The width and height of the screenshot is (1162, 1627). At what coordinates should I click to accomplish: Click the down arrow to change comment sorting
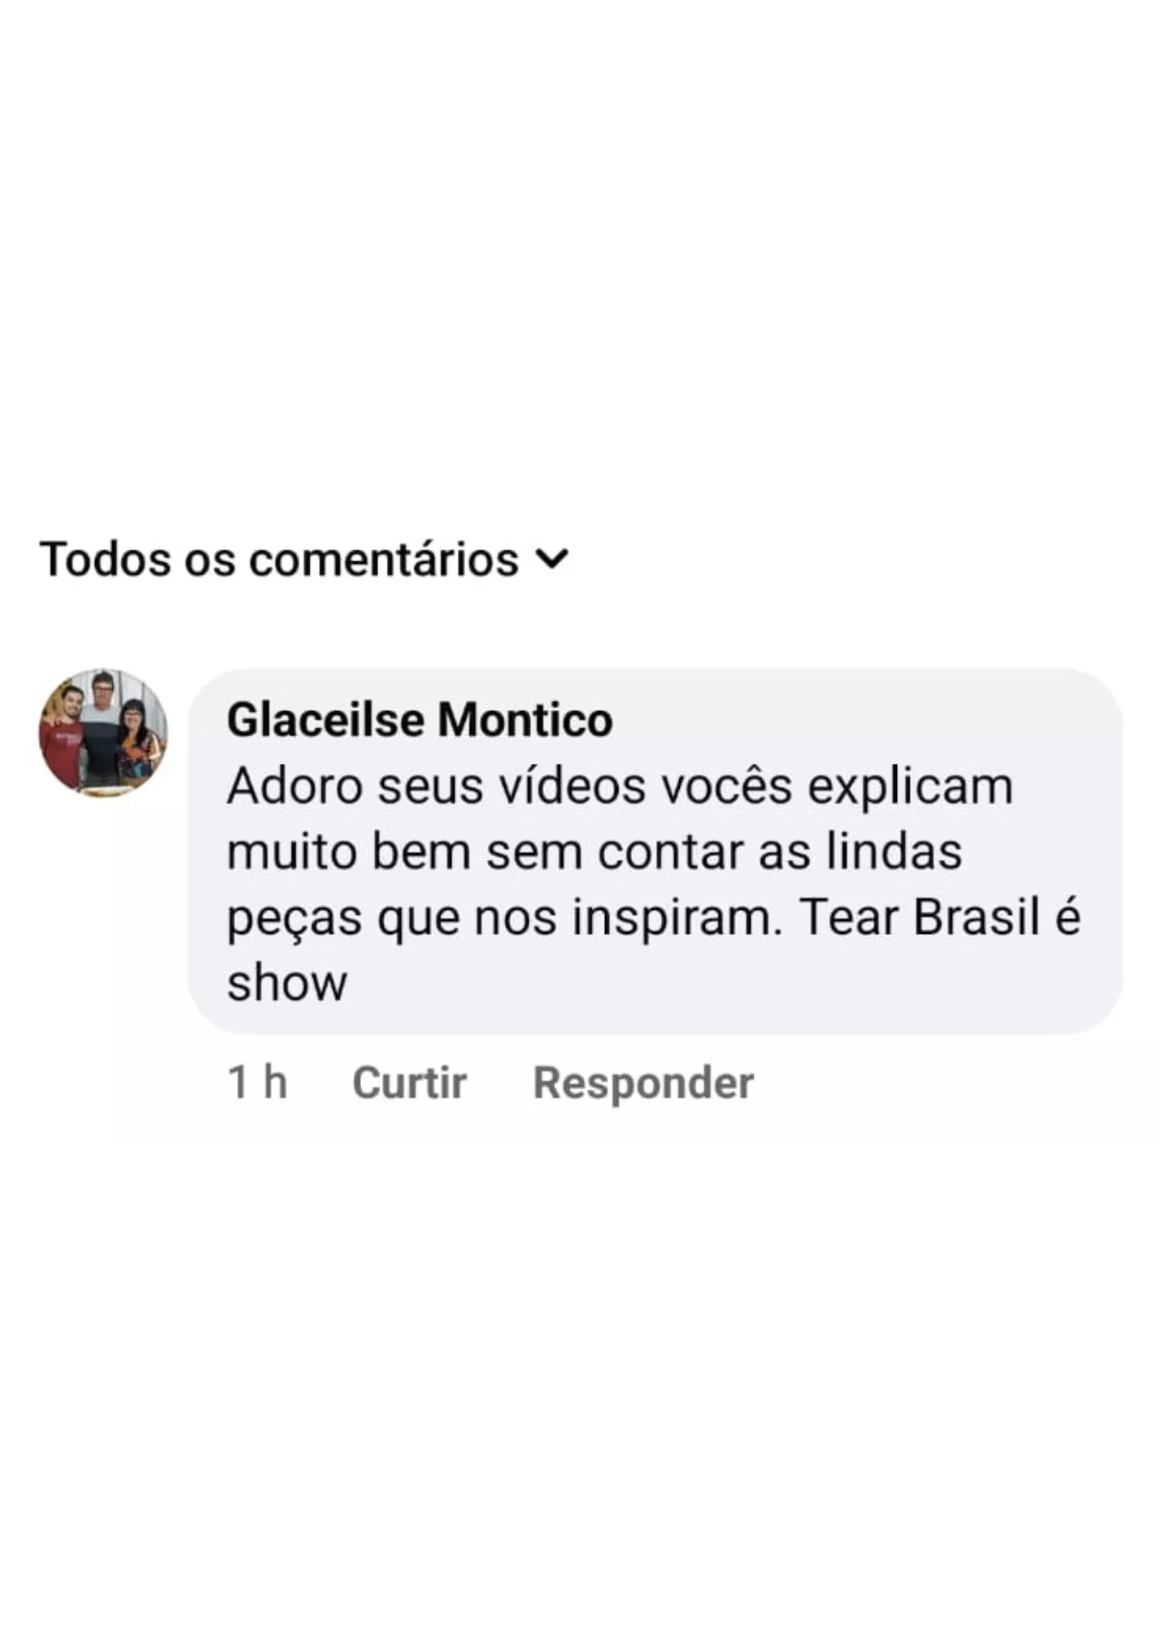coord(552,560)
